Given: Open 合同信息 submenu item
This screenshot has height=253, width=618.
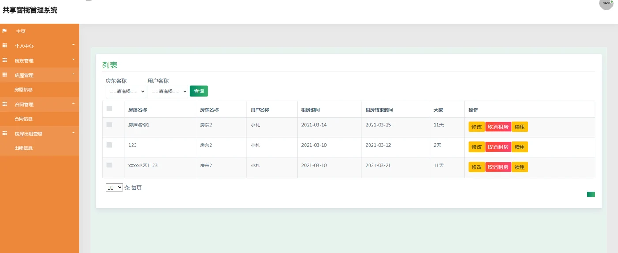Looking at the screenshot, I should click(x=23, y=119).
